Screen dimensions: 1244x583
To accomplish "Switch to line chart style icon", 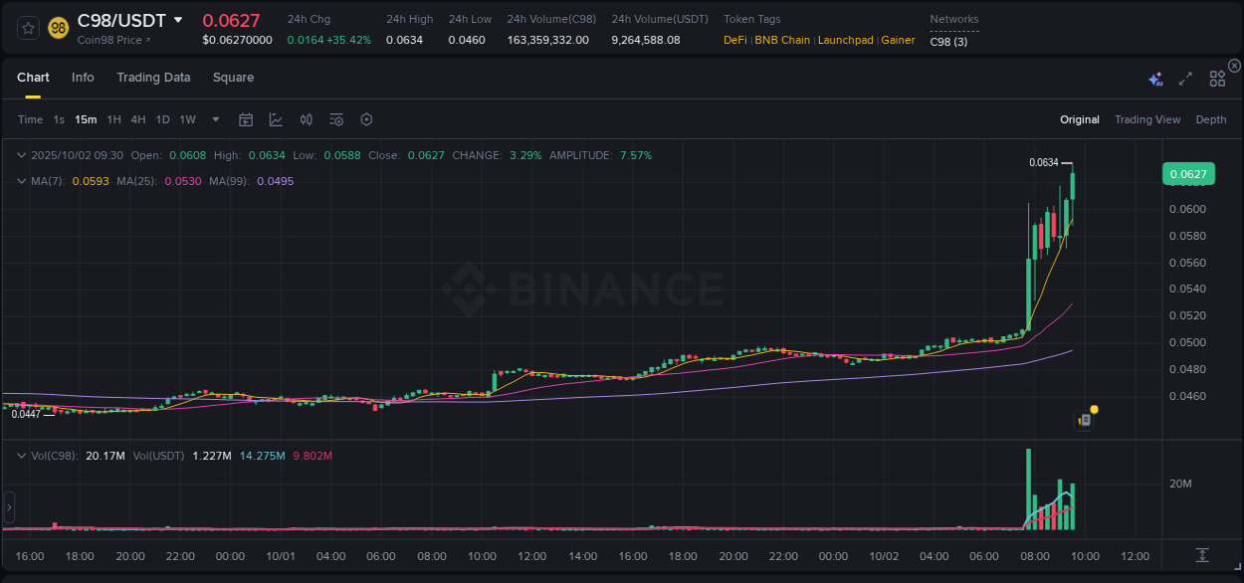I will pos(276,119).
